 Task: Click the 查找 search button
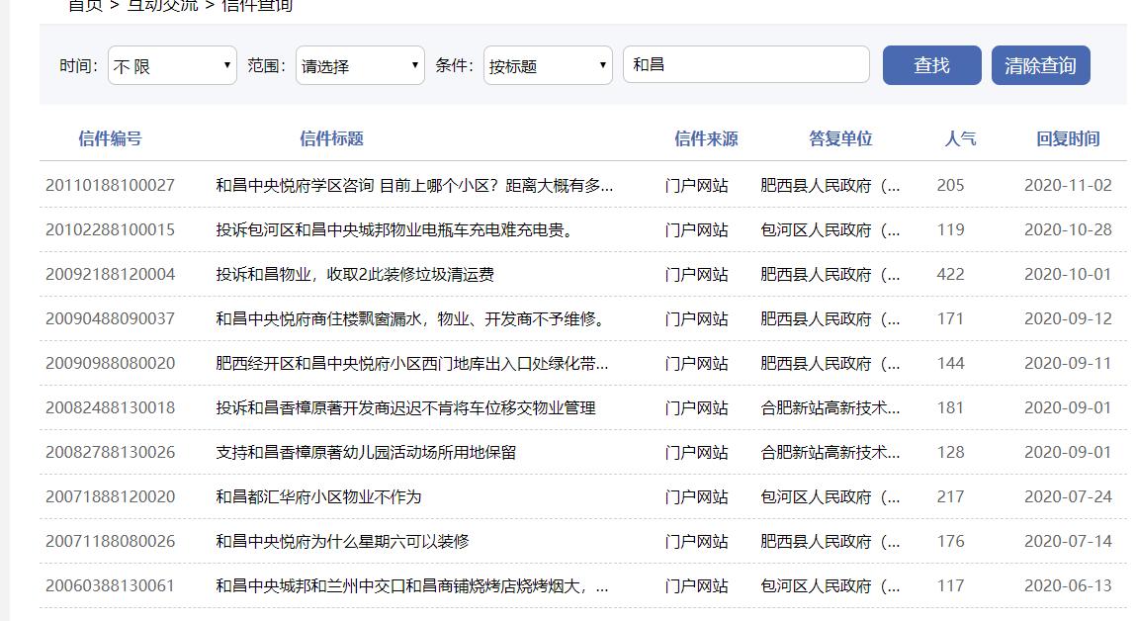coord(930,64)
